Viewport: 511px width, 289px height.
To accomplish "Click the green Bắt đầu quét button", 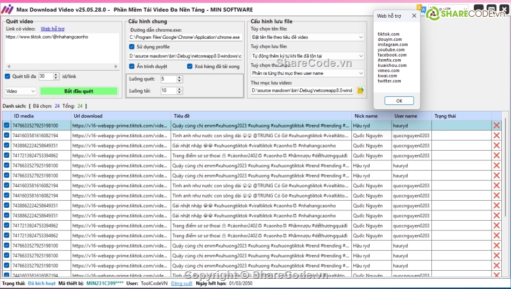I will pyautogui.click(x=79, y=91).
